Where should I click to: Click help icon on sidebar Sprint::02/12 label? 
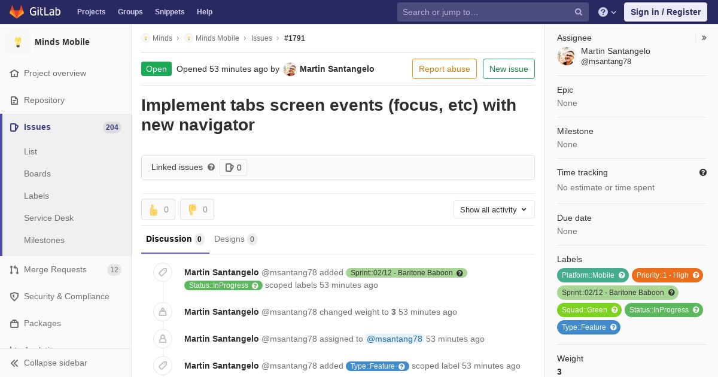pyautogui.click(x=671, y=293)
